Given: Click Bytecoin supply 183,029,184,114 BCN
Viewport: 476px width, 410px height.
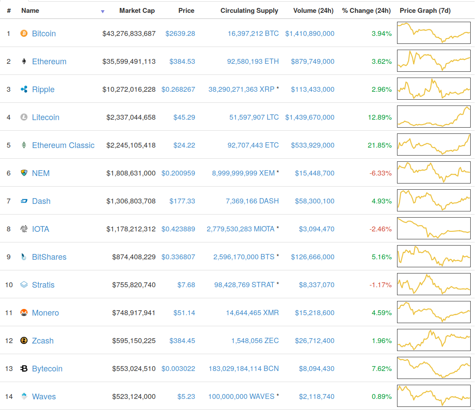Looking at the screenshot, I should coord(244,368).
